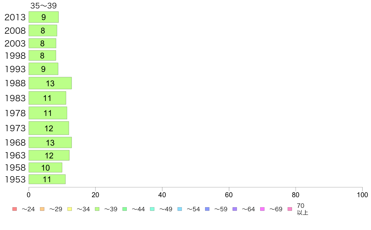Click the ~44 green legend swatch
Image resolution: width=371 pixels, height=230 pixels.
125,209
